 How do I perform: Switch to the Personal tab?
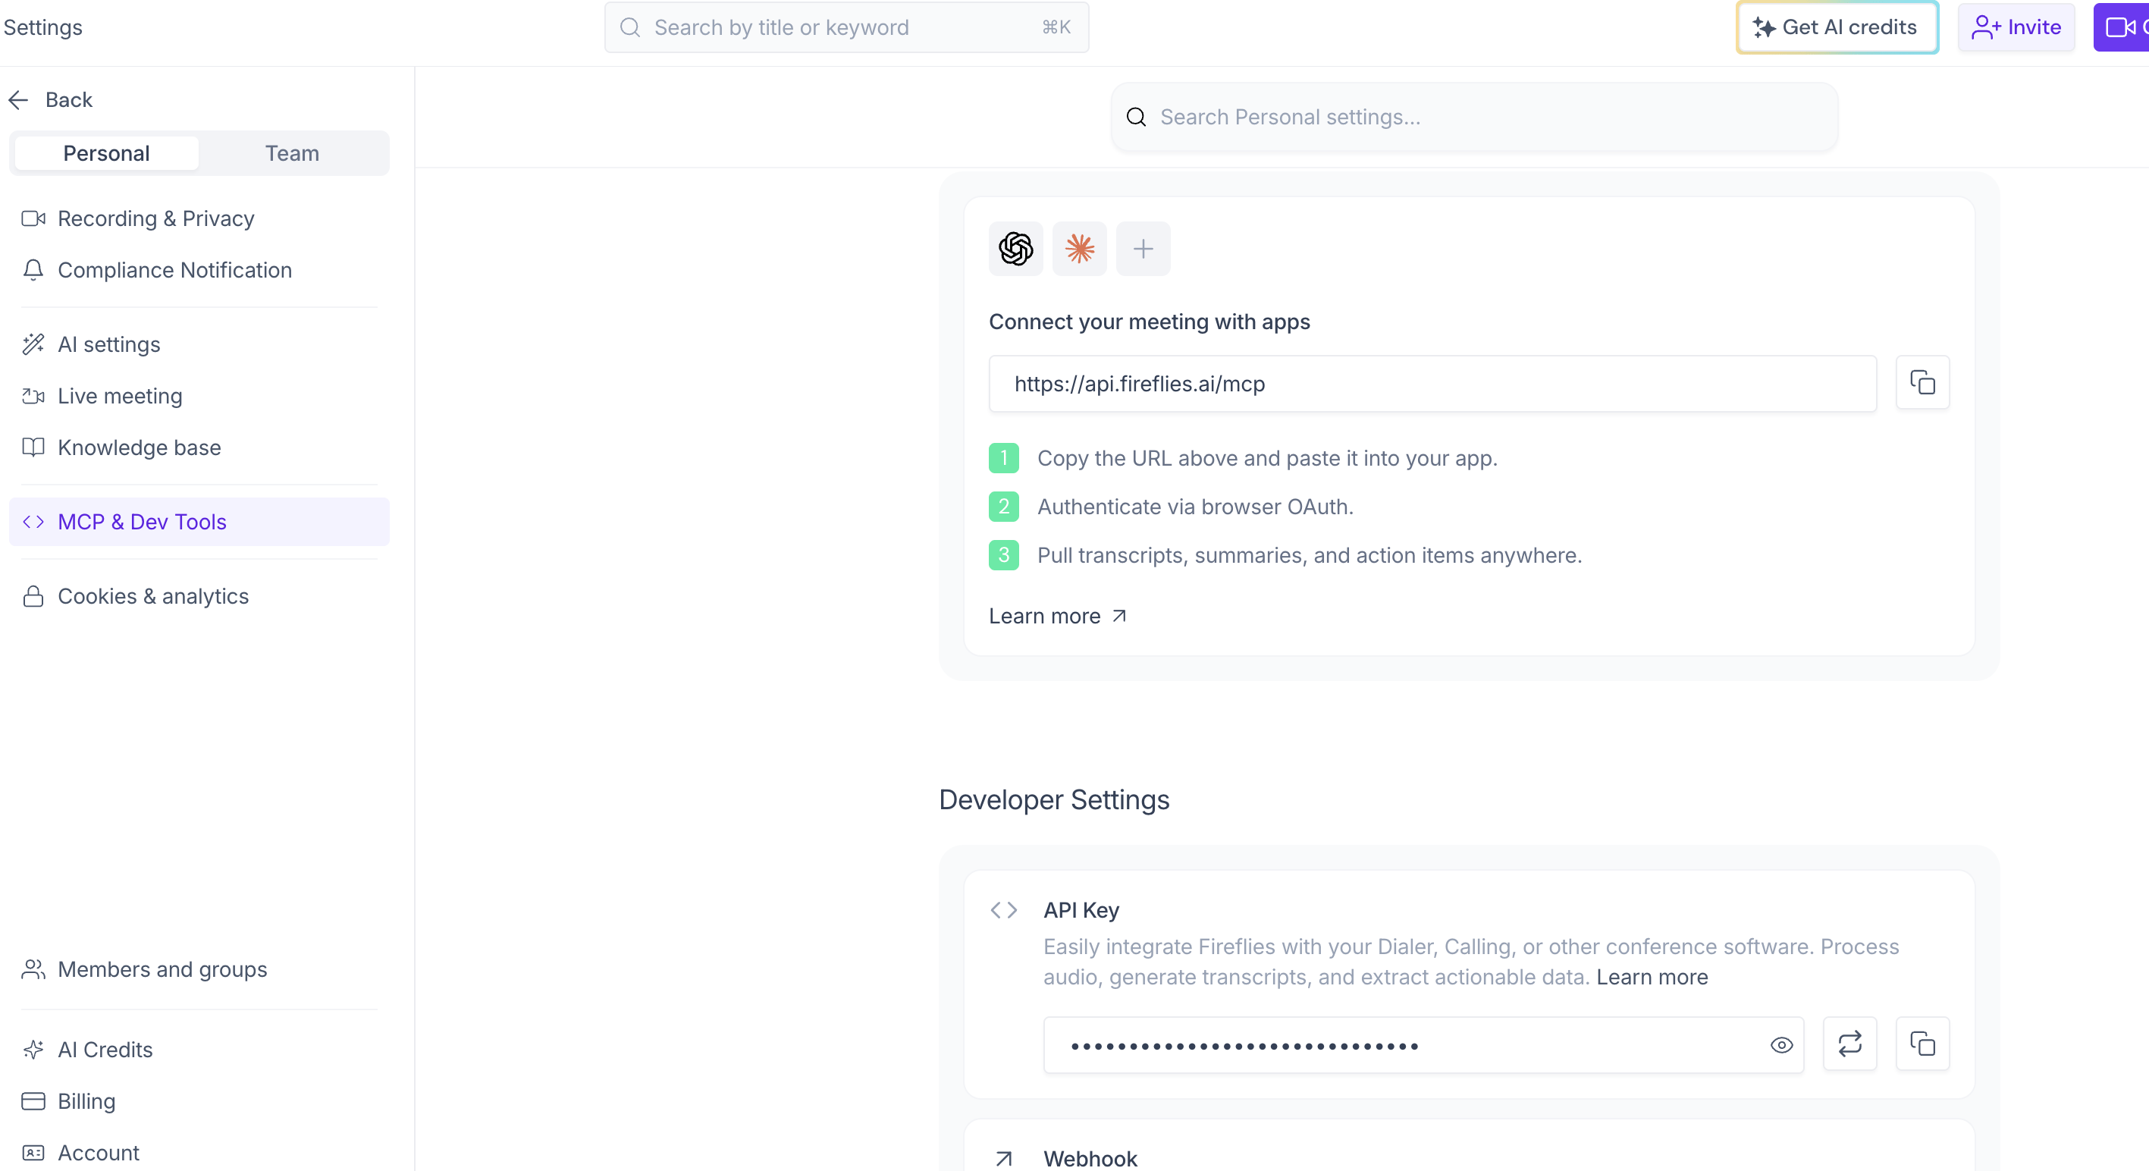(107, 153)
